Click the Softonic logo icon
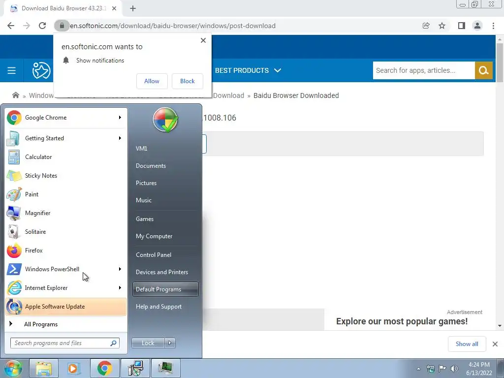Image resolution: width=504 pixels, height=378 pixels. (41, 70)
